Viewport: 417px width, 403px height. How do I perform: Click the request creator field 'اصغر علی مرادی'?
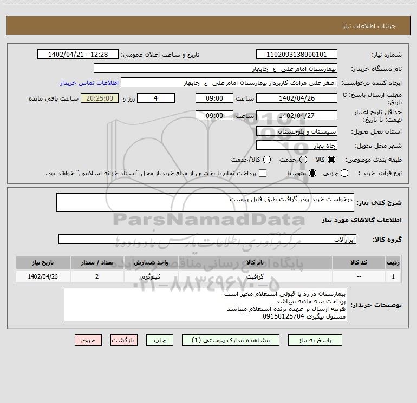point(229,83)
